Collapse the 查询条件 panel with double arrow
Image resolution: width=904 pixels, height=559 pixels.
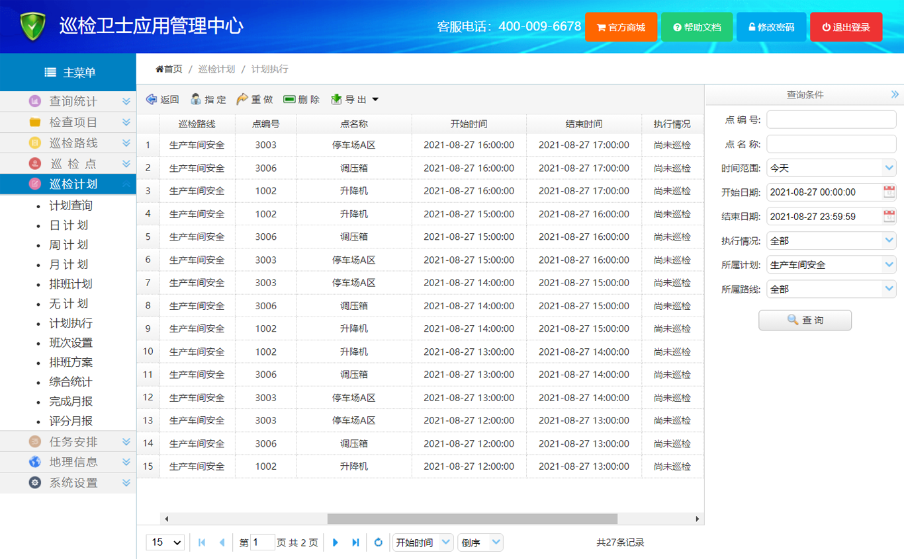click(895, 94)
